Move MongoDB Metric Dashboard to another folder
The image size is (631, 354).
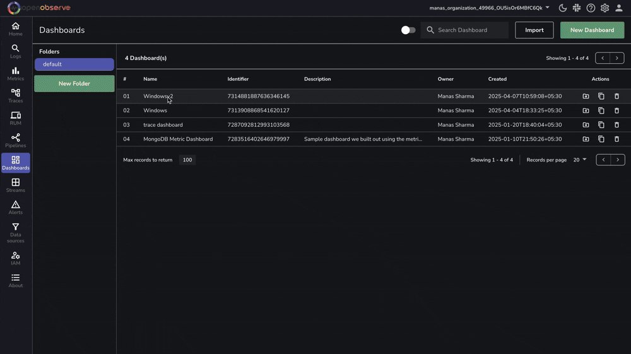(586, 139)
